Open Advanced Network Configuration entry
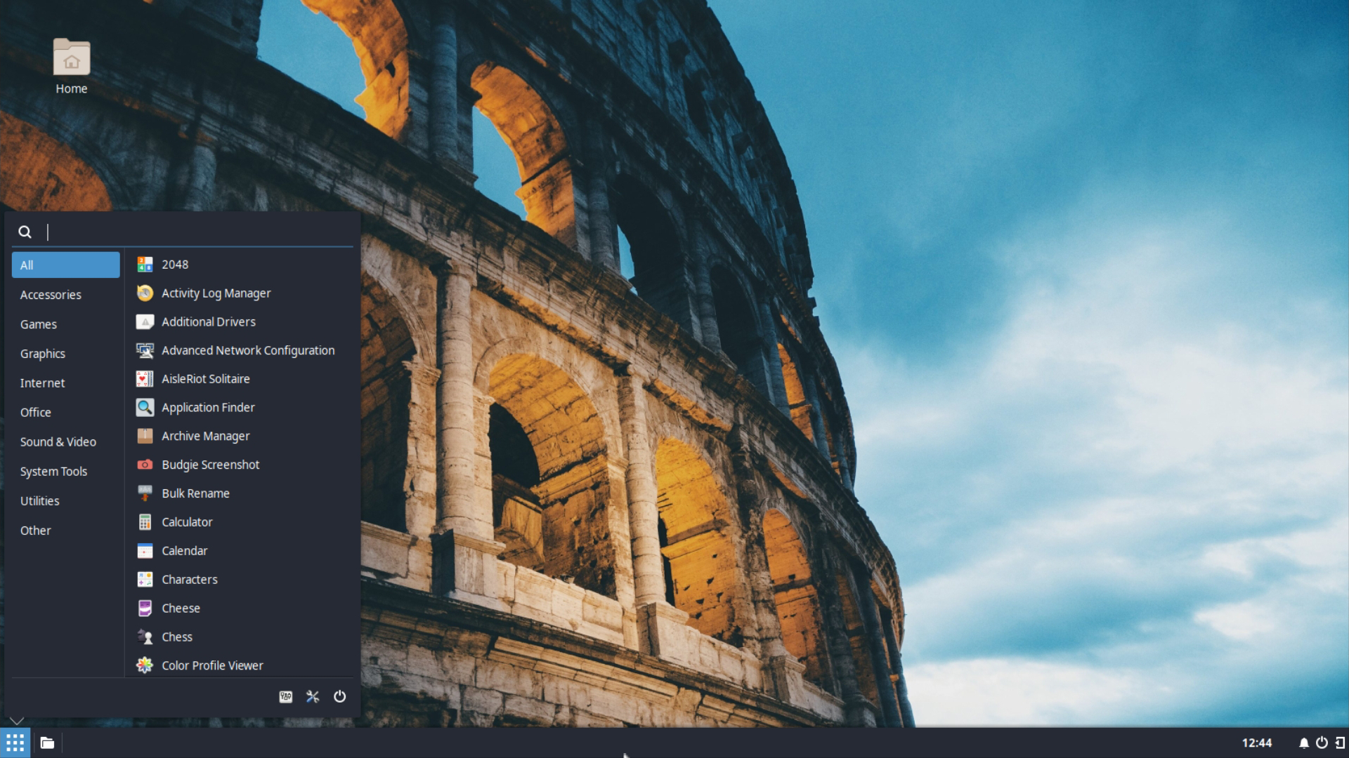Screen dimensions: 1349x758 click(x=247, y=350)
